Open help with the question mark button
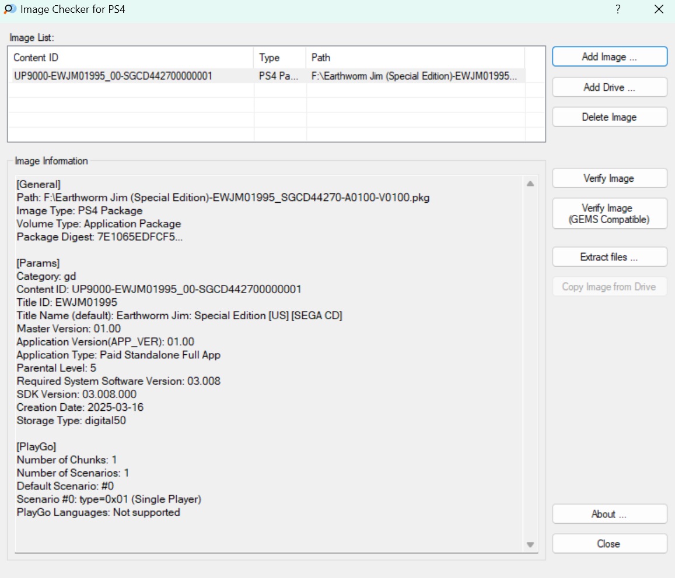The height and width of the screenshot is (578, 675). coord(618,9)
